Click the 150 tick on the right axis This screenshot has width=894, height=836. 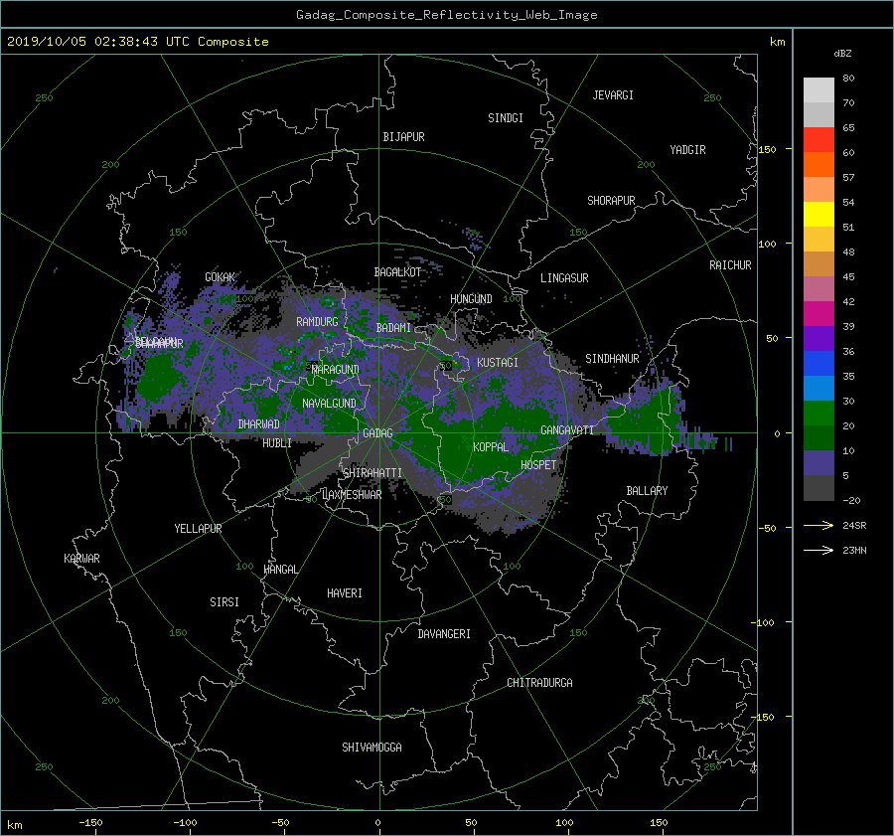click(768, 149)
